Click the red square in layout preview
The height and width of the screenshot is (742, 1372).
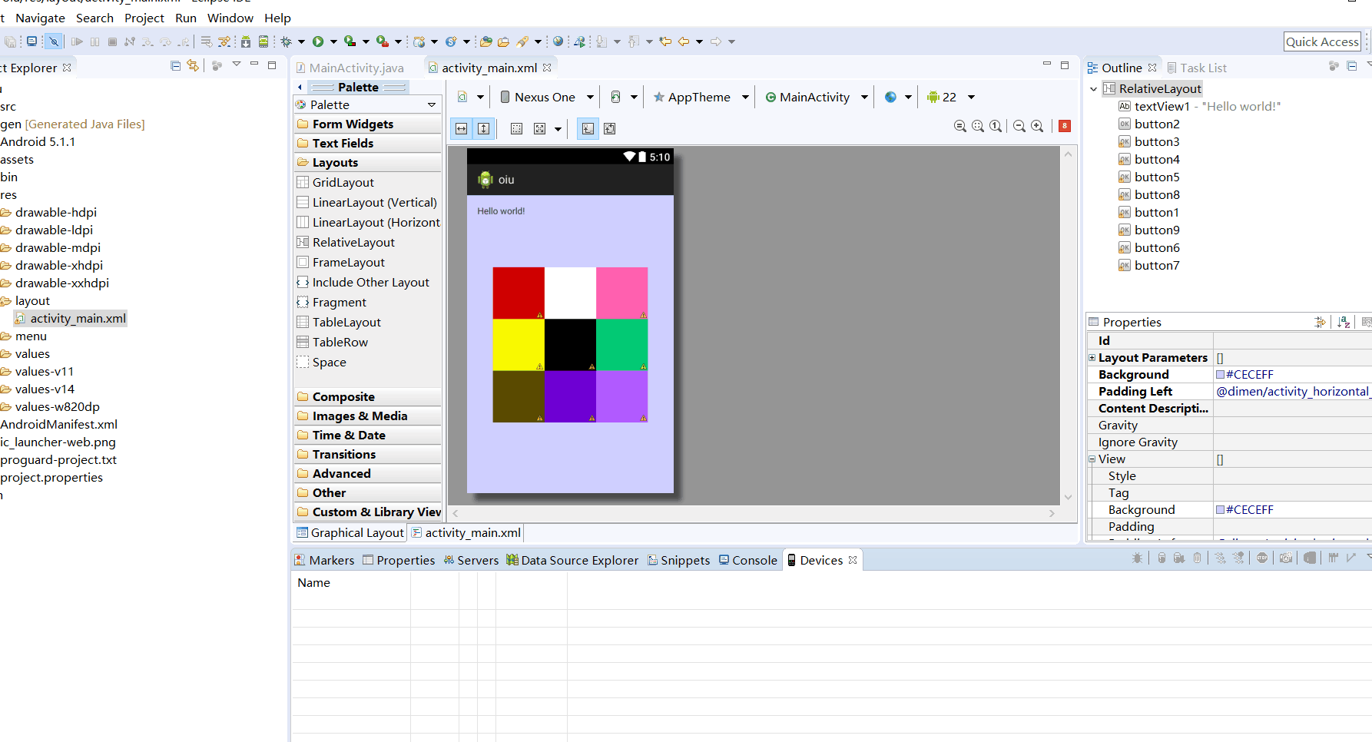coord(519,293)
